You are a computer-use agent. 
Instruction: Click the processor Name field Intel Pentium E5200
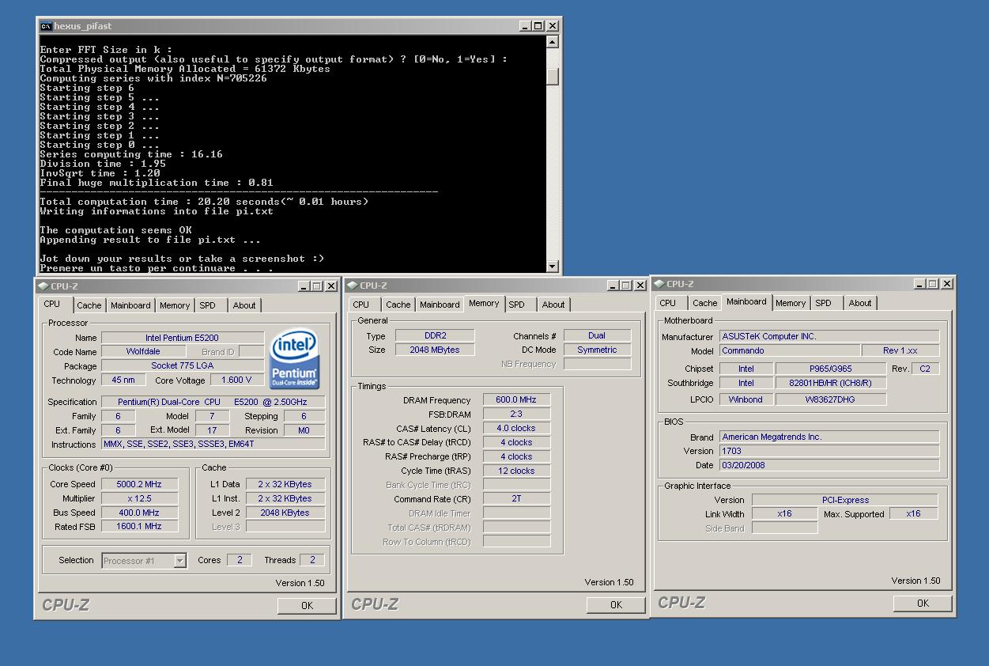coord(183,338)
